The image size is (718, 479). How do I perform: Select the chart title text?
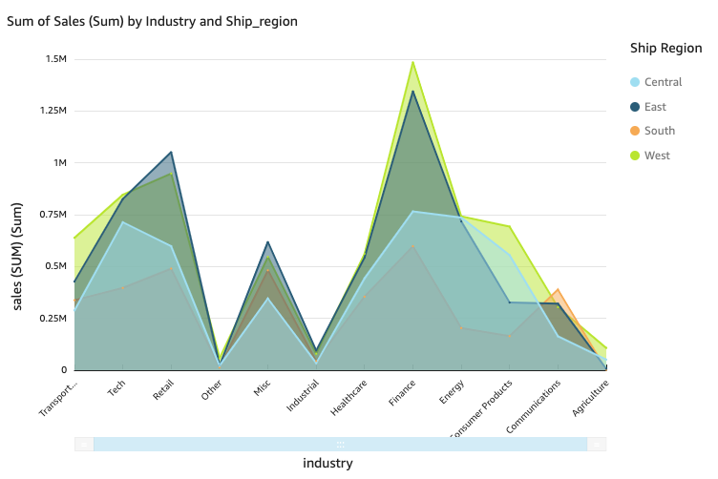pyautogui.click(x=153, y=21)
